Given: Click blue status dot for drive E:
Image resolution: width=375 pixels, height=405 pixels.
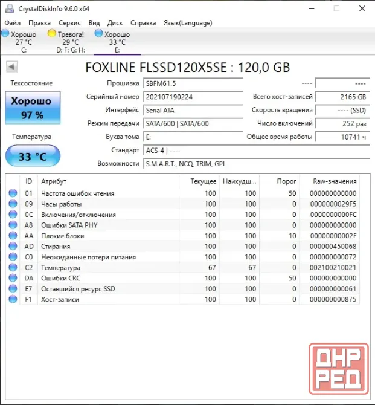Looking at the screenshot, I should (98, 33).
